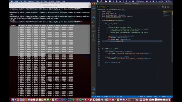Change Spaces: 4 indentation setting

click(x=149, y=97)
